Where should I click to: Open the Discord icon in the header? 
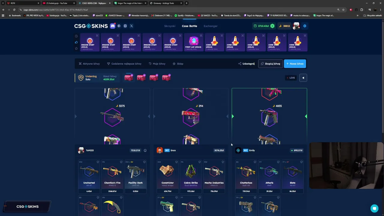point(112,26)
